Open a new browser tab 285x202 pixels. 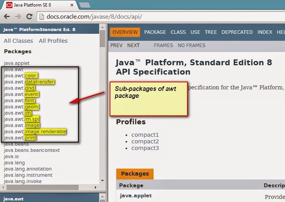tap(85, 5)
